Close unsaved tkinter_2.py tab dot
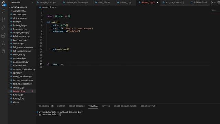 point(158,2)
